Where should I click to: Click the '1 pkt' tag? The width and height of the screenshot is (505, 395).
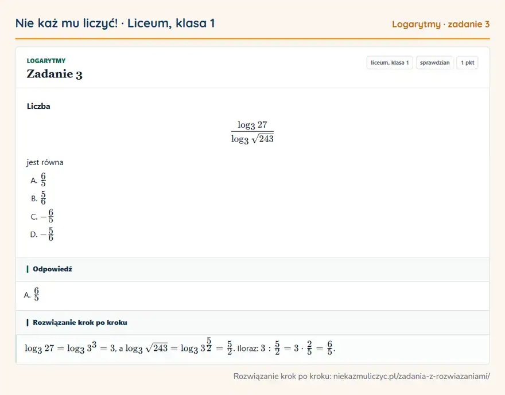tap(467, 62)
